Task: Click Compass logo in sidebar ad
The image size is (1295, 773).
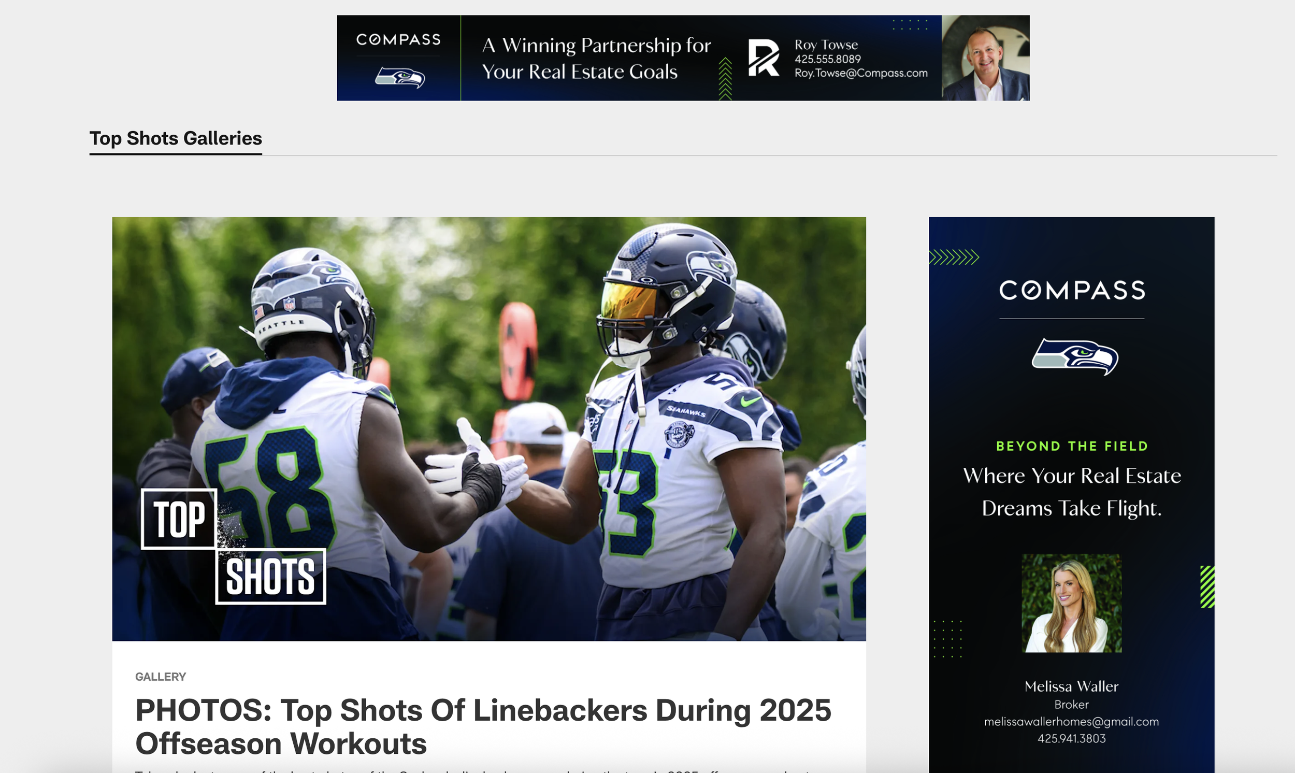Action: pos(1072,290)
